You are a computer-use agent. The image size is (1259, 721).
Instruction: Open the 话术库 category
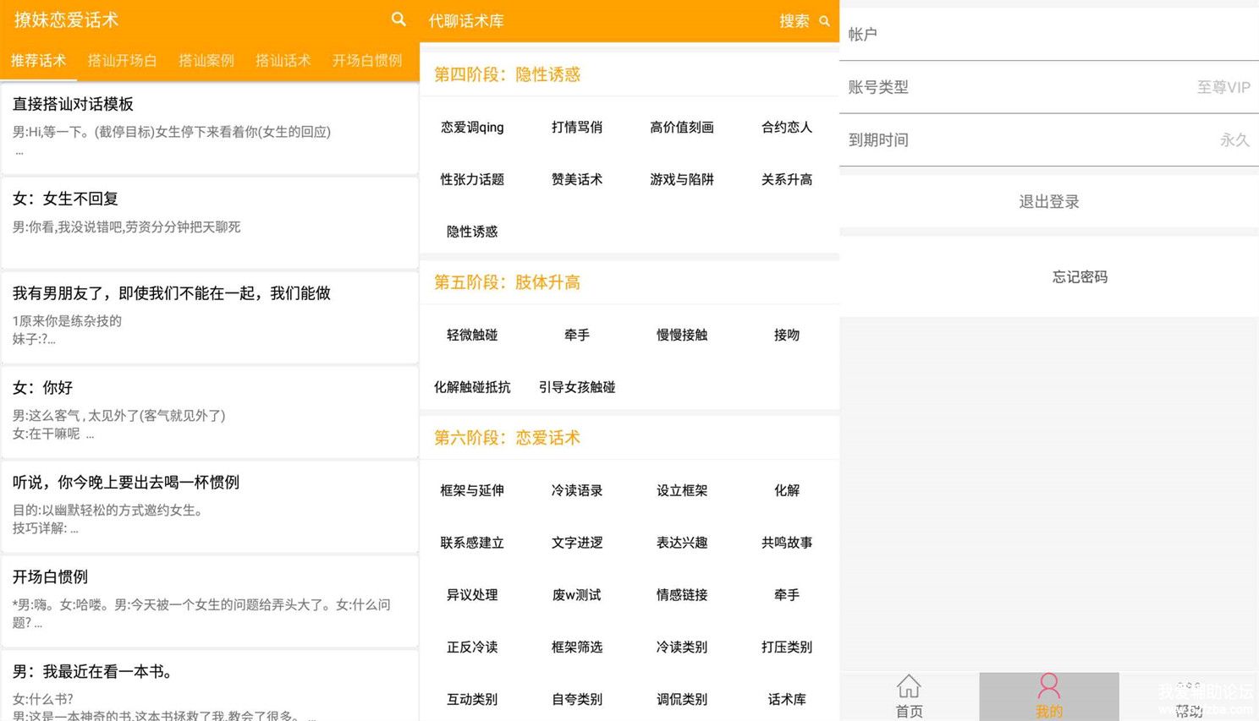pyautogui.click(x=787, y=700)
